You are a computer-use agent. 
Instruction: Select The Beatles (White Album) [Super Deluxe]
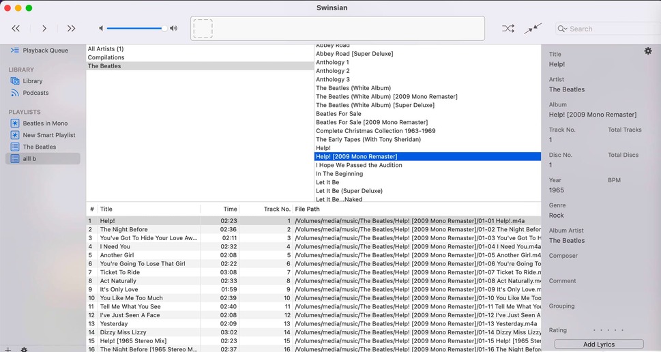tap(428, 105)
